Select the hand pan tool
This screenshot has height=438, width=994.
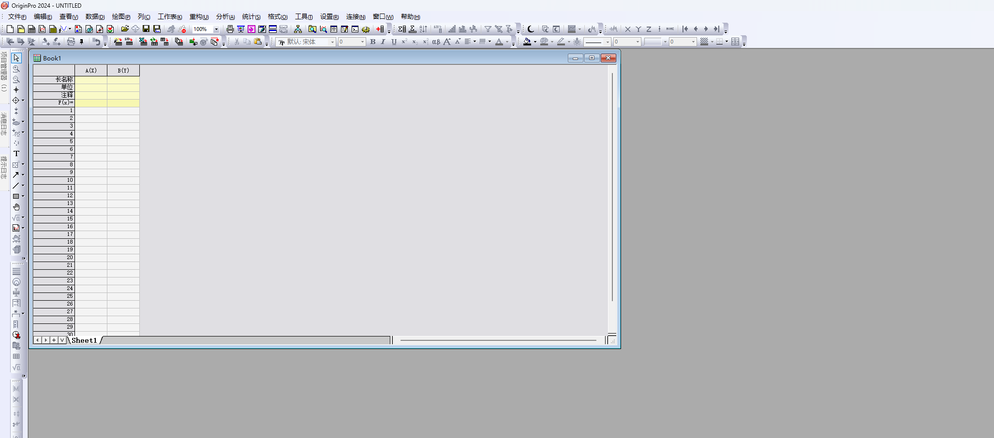[x=16, y=207]
